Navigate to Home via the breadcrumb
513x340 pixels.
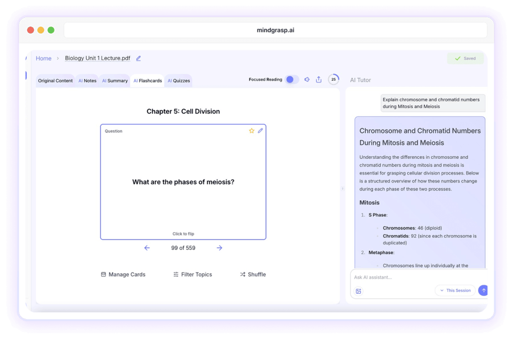44,58
